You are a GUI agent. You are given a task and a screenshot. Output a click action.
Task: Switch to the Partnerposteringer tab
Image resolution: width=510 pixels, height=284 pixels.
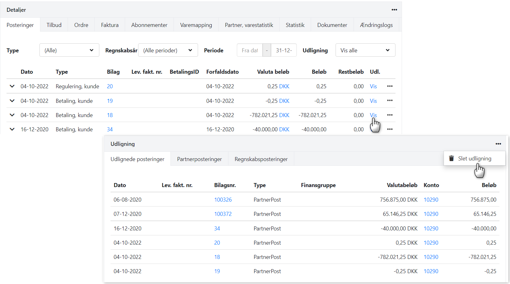[199, 159]
